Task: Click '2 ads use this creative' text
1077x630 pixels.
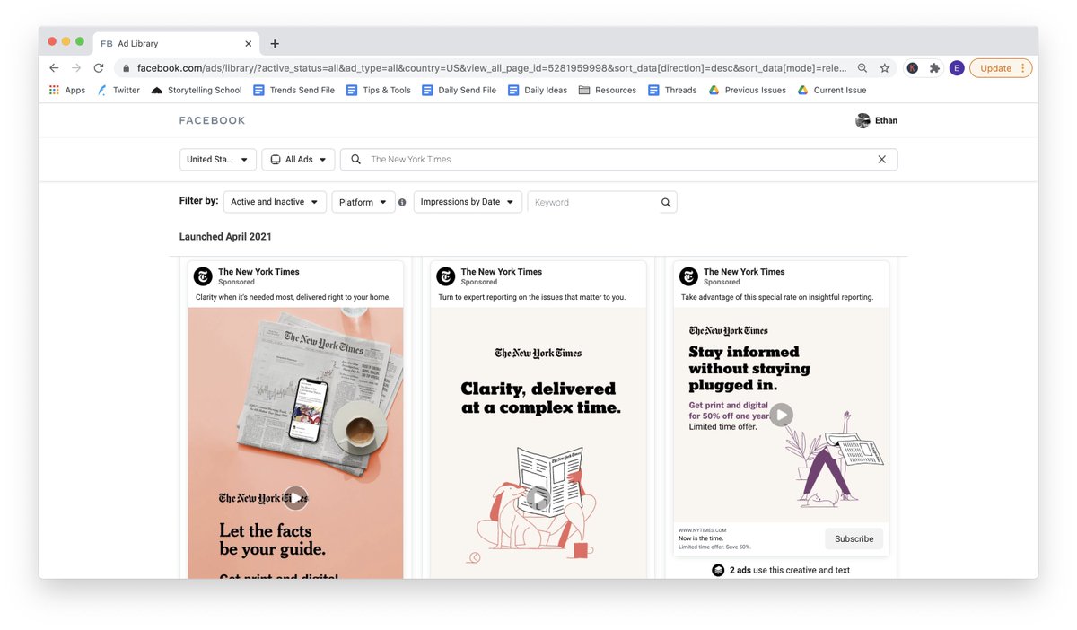Action: pos(790,570)
